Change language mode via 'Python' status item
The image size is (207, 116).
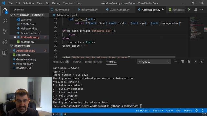188,111
